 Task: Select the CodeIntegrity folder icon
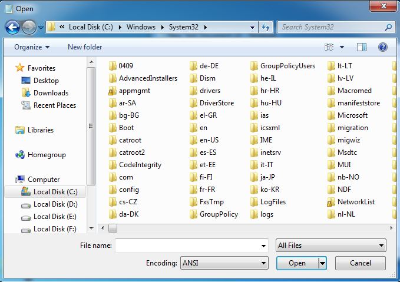click(x=113, y=165)
